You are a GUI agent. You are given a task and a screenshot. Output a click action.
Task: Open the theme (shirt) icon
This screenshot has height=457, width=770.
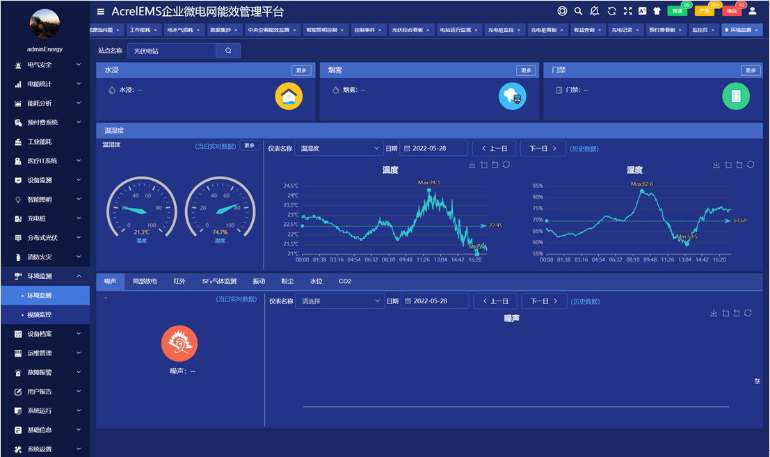[656, 11]
